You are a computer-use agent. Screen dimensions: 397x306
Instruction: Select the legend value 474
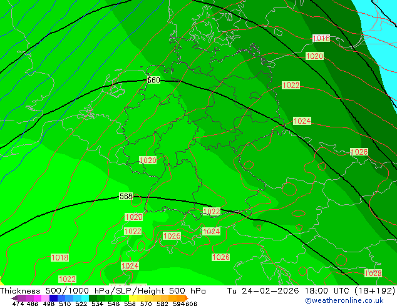[18, 304]
